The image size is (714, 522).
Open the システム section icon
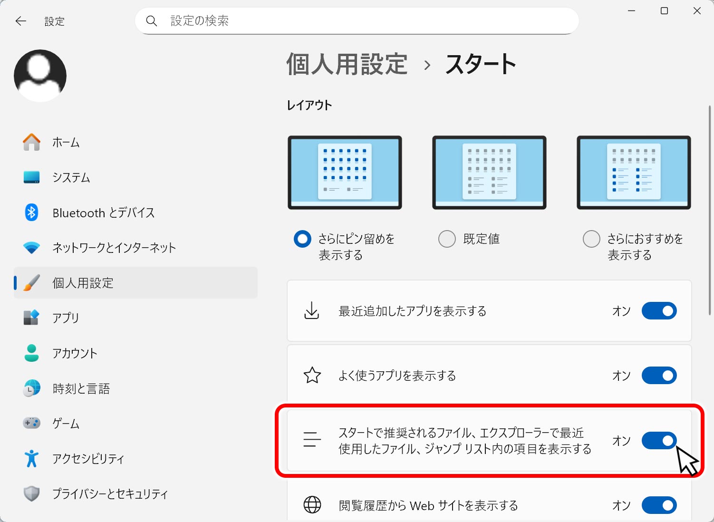[32, 177]
